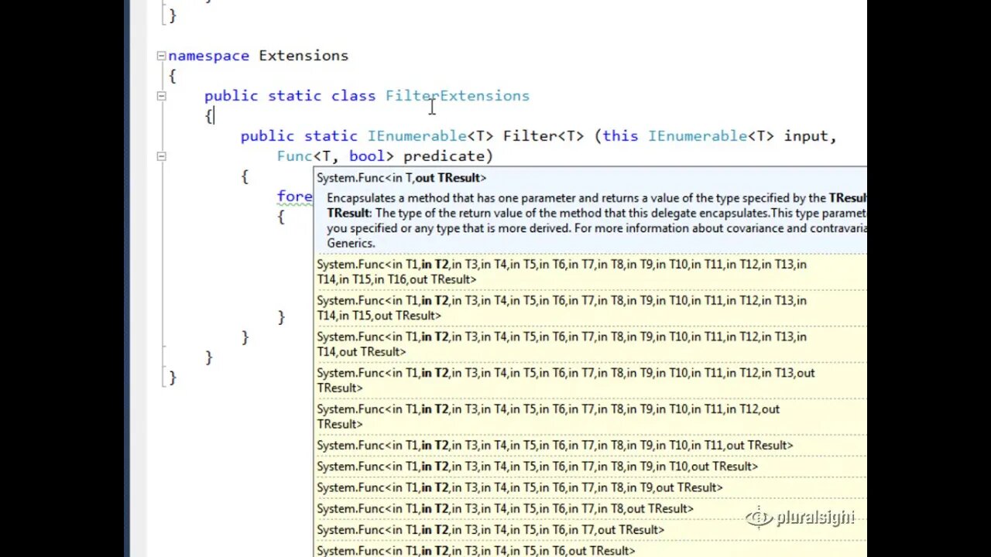
Task: Select Func overload ending 'in T7,out TResult'
Action: click(x=590, y=530)
